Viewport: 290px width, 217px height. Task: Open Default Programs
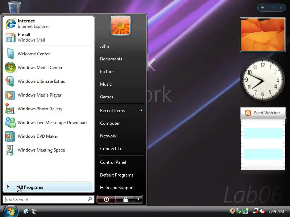point(117,175)
